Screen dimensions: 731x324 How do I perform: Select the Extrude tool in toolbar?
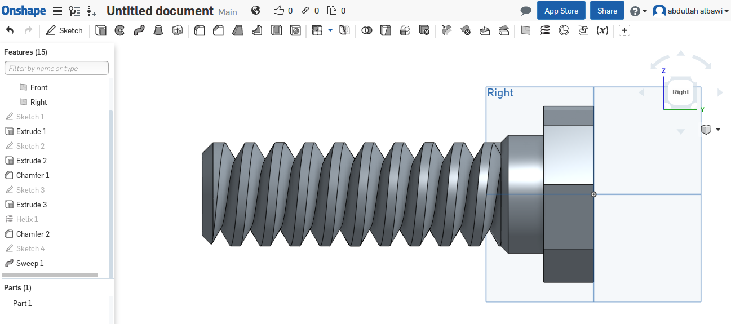point(101,30)
